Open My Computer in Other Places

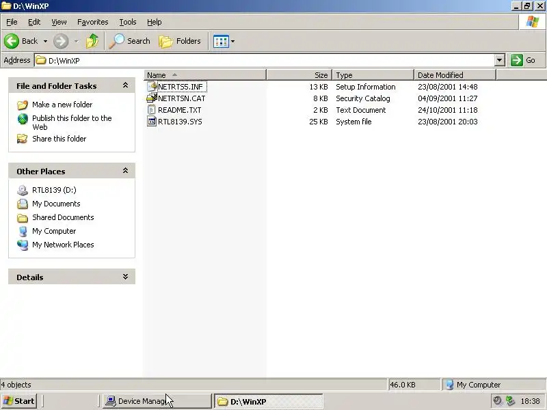pyautogui.click(x=54, y=231)
